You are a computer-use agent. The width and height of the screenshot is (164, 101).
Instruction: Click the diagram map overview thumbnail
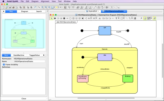[x=24, y=34]
